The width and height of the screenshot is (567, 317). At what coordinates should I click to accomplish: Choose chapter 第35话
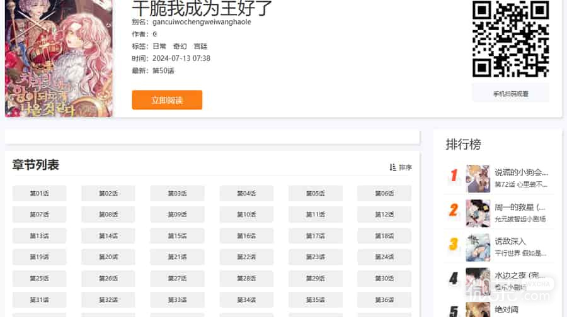(x=316, y=299)
